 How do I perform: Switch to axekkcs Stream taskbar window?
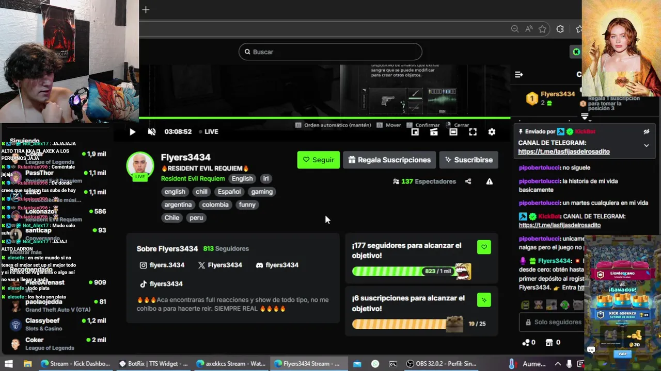231,364
